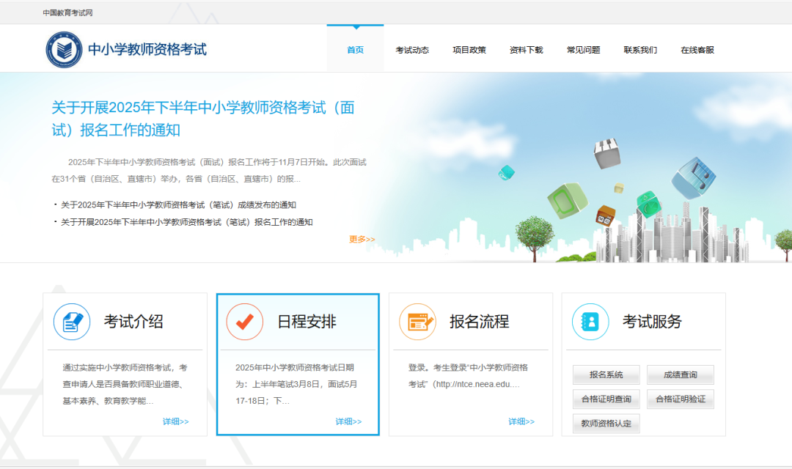Click the orange checkmark 日程安排 icon

(244, 321)
